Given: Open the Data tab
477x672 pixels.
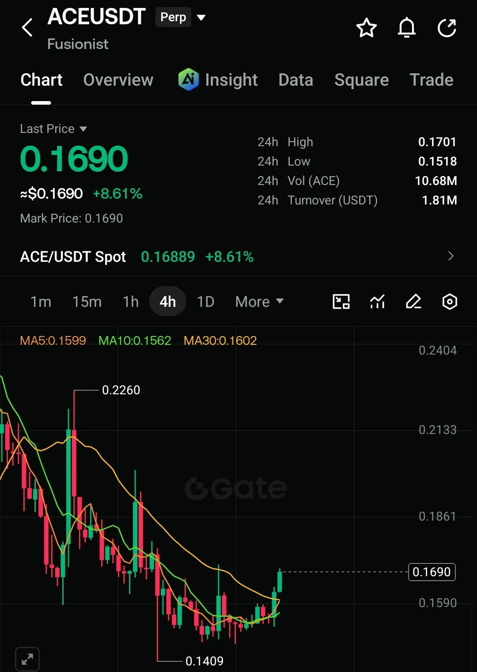Looking at the screenshot, I should [296, 80].
